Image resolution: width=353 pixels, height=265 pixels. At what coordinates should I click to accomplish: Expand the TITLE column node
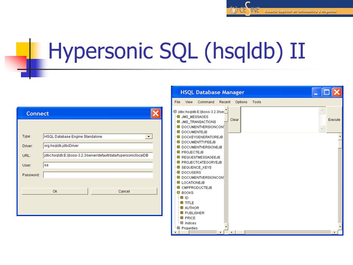[x=182, y=202]
